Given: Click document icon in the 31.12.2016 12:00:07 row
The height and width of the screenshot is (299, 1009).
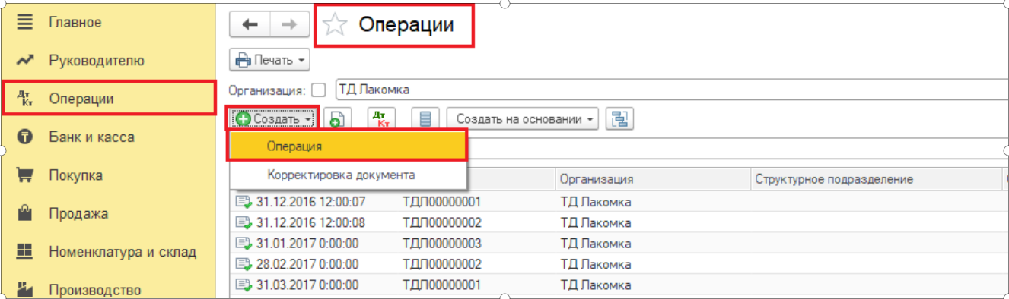Looking at the screenshot, I should tap(243, 202).
